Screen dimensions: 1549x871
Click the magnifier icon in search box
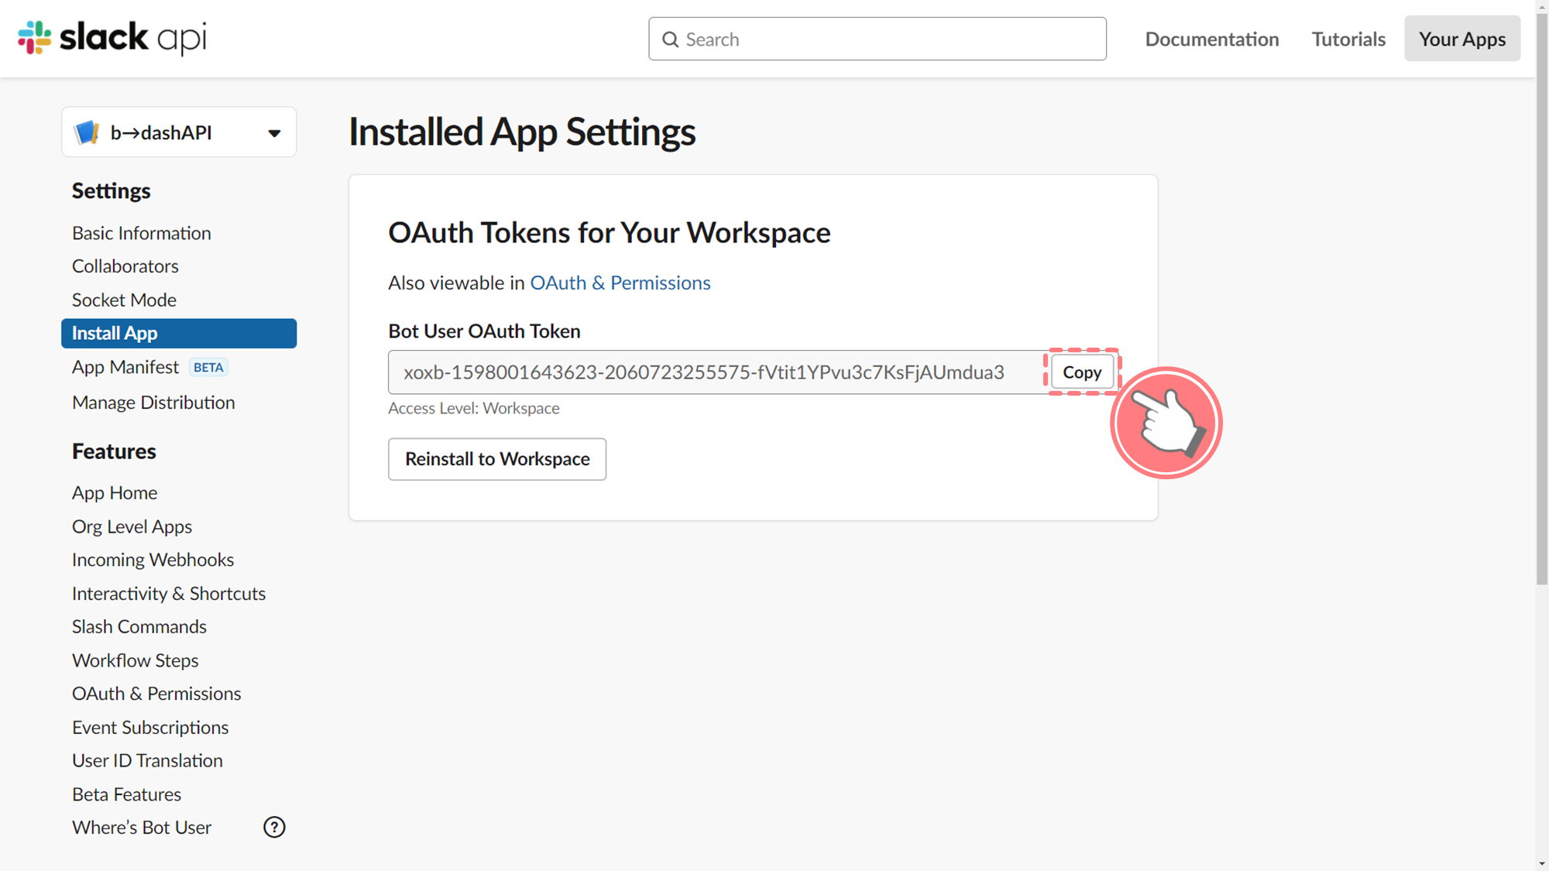pyautogui.click(x=670, y=39)
